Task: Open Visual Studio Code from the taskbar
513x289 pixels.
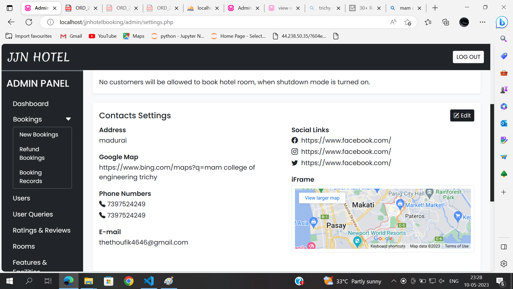Action: 149,281
